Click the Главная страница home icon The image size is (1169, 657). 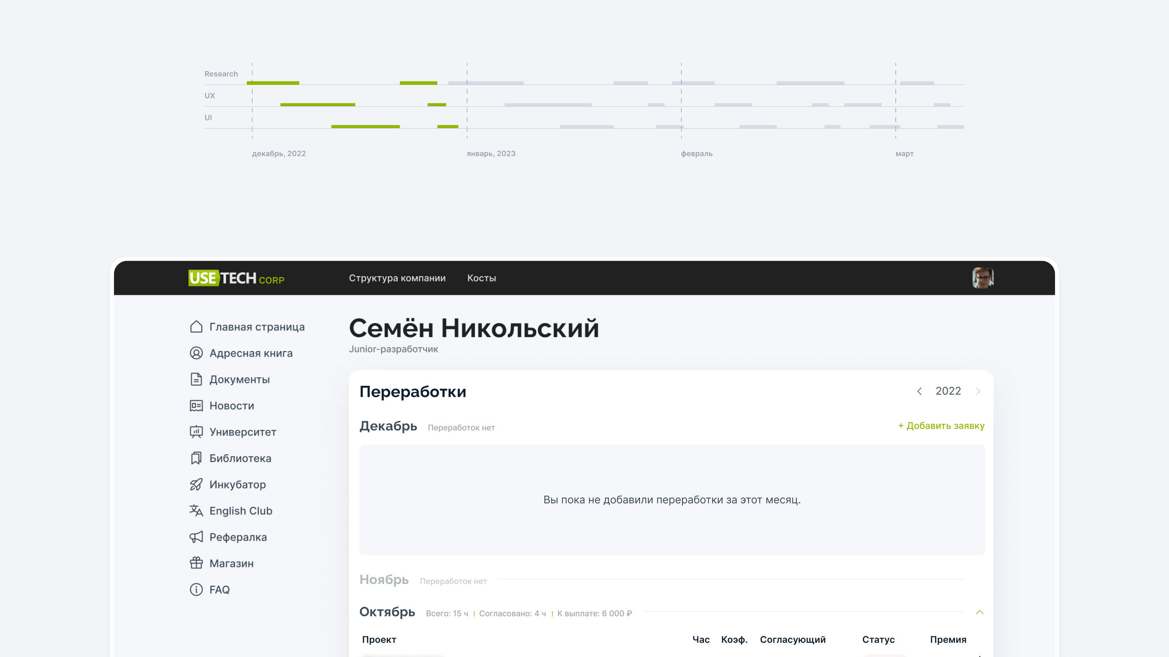(196, 327)
